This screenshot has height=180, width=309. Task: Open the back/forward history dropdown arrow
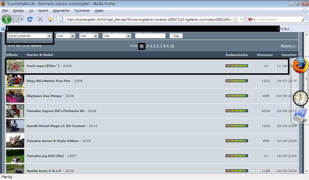[x=22, y=19]
